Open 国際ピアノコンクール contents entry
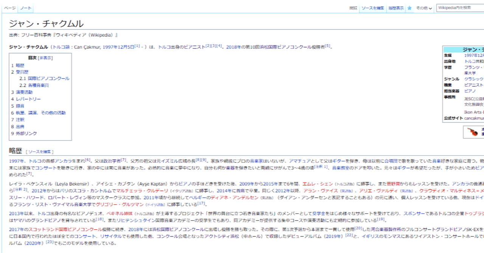 coord(48,78)
